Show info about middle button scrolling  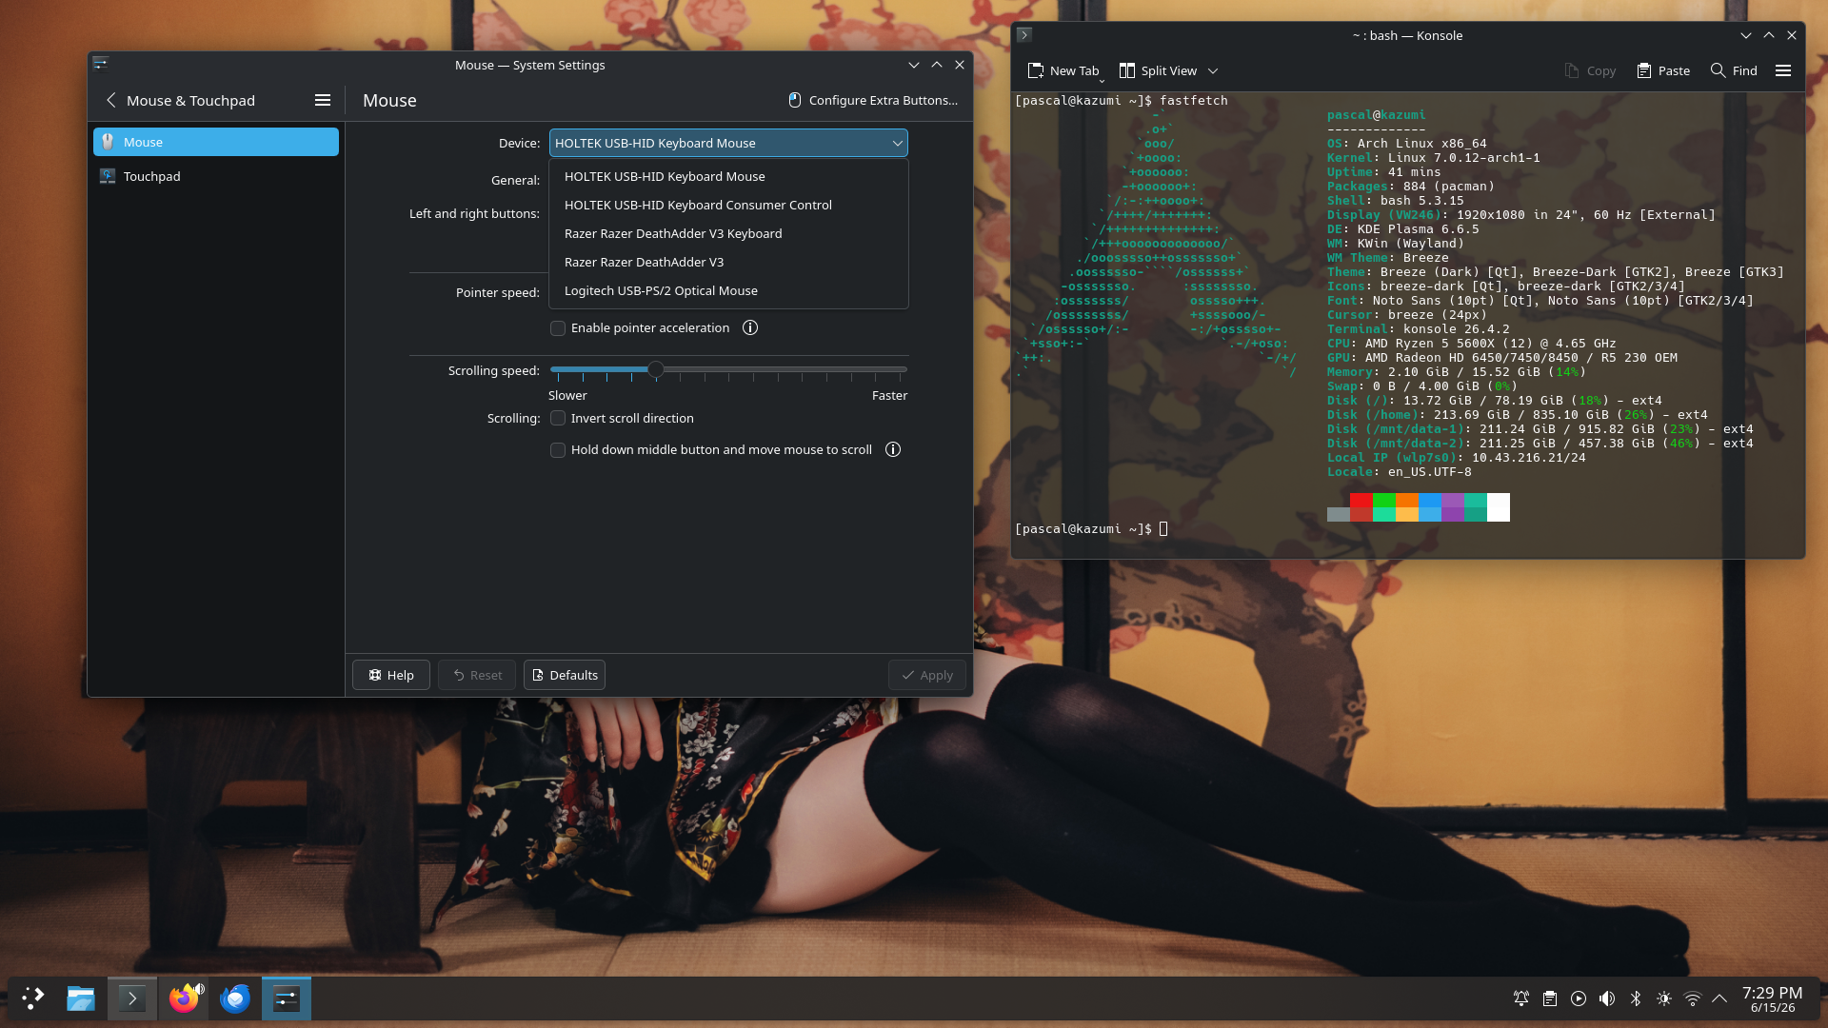(x=893, y=449)
